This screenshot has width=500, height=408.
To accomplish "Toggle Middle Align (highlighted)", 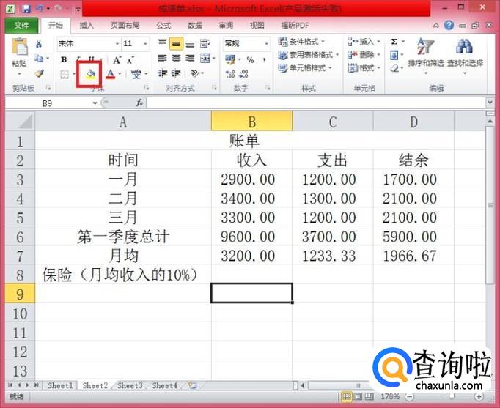I will (x=176, y=44).
